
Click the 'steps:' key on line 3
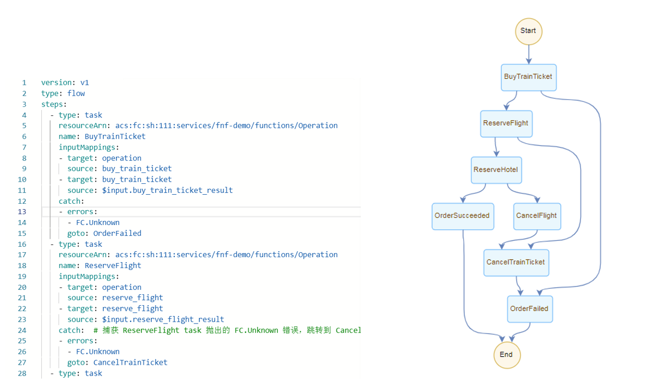point(54,104)
